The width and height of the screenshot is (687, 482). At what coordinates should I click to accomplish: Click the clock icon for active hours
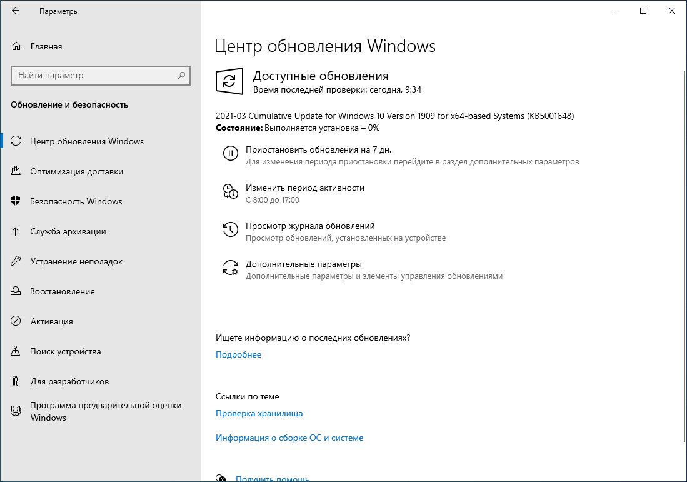230,191
